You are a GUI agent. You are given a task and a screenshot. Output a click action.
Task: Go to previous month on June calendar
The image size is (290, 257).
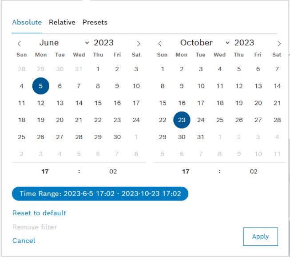pyautogui.click(x=20, y=44)
